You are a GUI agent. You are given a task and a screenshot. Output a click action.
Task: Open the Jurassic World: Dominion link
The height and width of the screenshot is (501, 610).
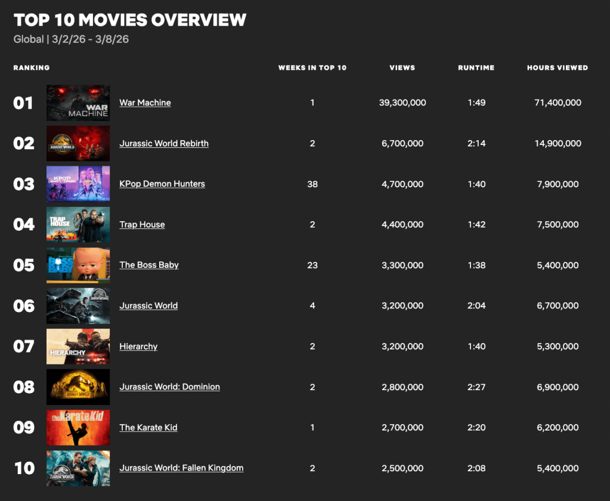169,386
